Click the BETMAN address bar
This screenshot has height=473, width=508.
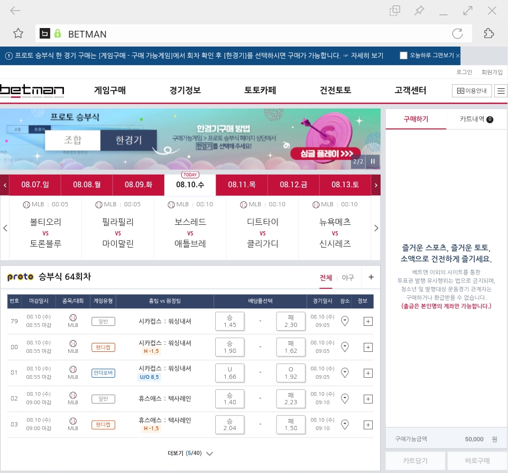click(x=253, y=33)
